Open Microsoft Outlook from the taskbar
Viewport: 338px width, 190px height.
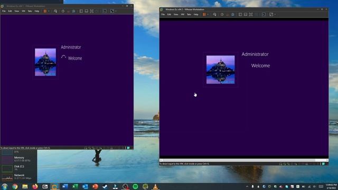point(85,186)
